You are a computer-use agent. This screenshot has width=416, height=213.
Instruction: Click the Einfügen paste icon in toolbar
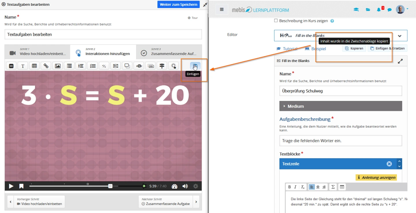pos(195,66)
